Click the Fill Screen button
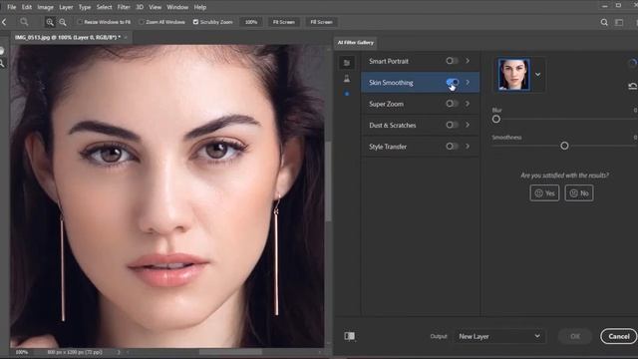 pos(321,22)
